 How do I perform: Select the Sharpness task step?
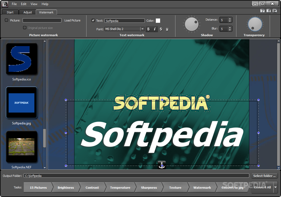point(149,188)
